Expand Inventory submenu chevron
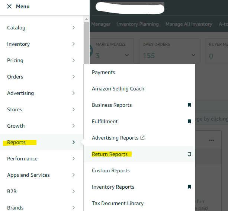This screenshot has width=228, height=211. click(x=74, y=44)
